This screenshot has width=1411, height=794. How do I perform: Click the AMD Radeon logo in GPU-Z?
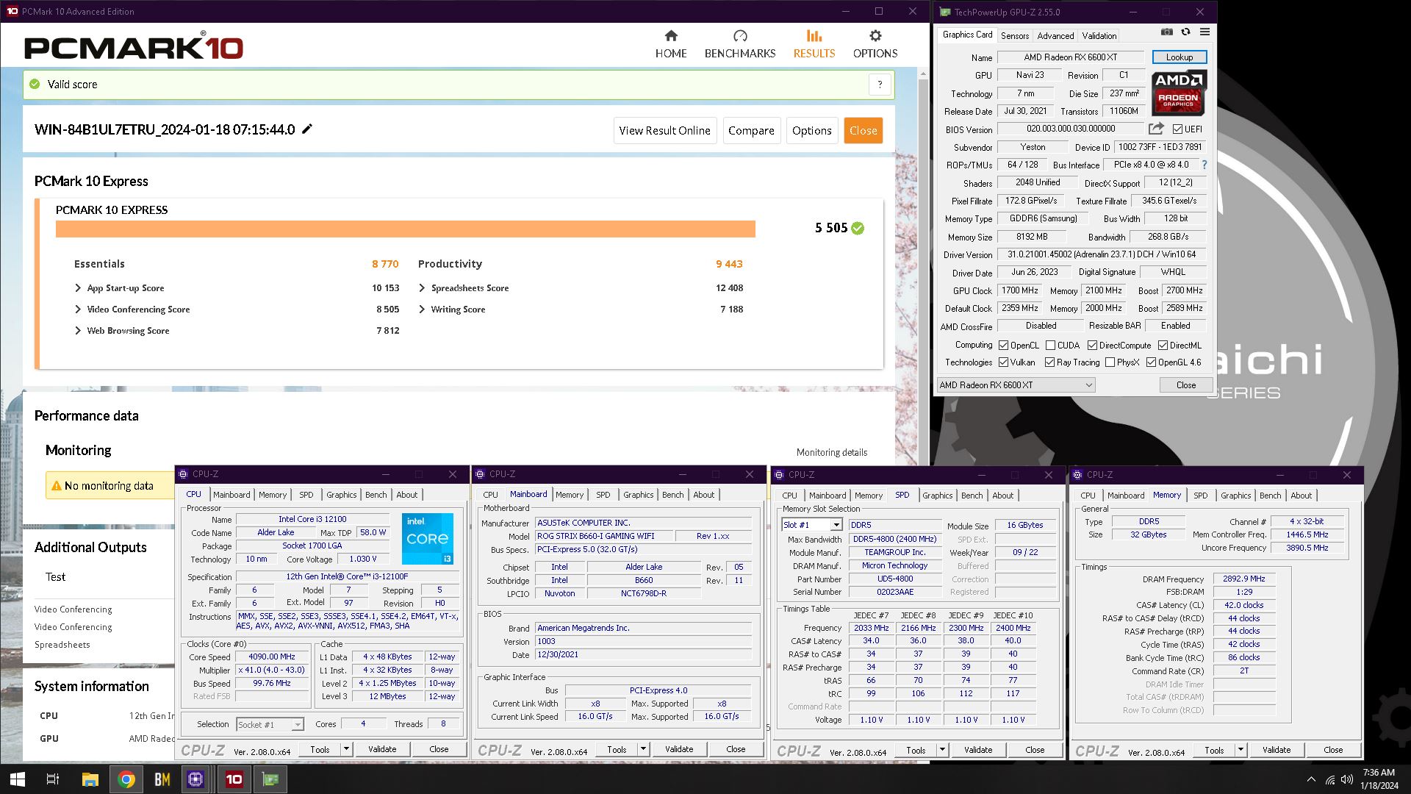pyautogui.click(x=1178, y=93)
